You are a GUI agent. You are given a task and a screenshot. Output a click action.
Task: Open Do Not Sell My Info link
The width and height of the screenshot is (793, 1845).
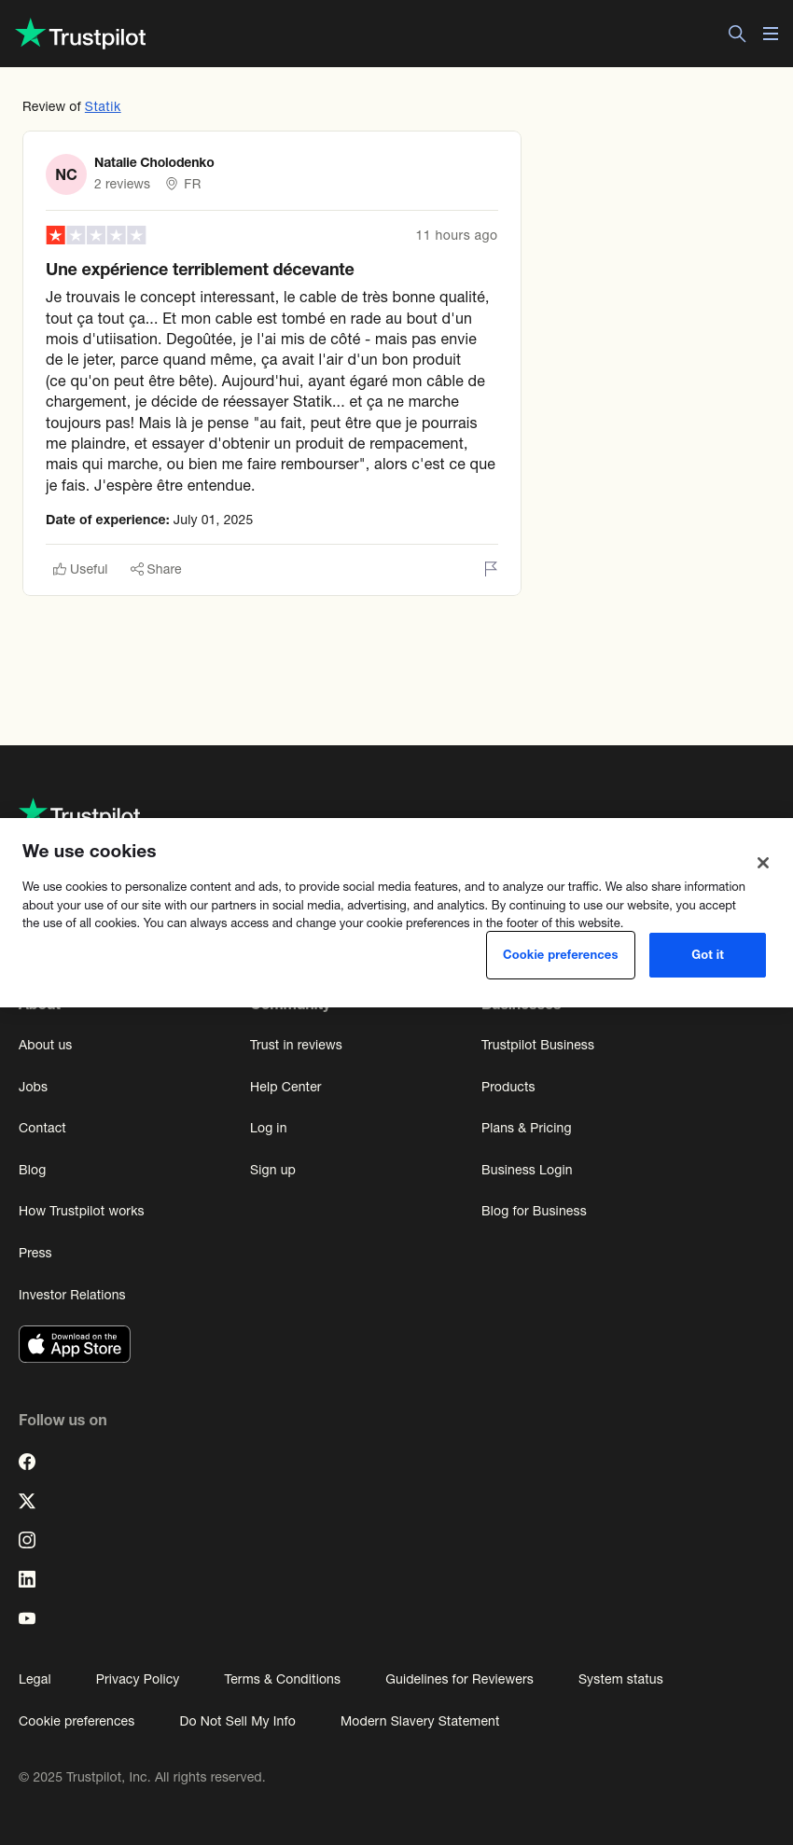pos(237,1721)
